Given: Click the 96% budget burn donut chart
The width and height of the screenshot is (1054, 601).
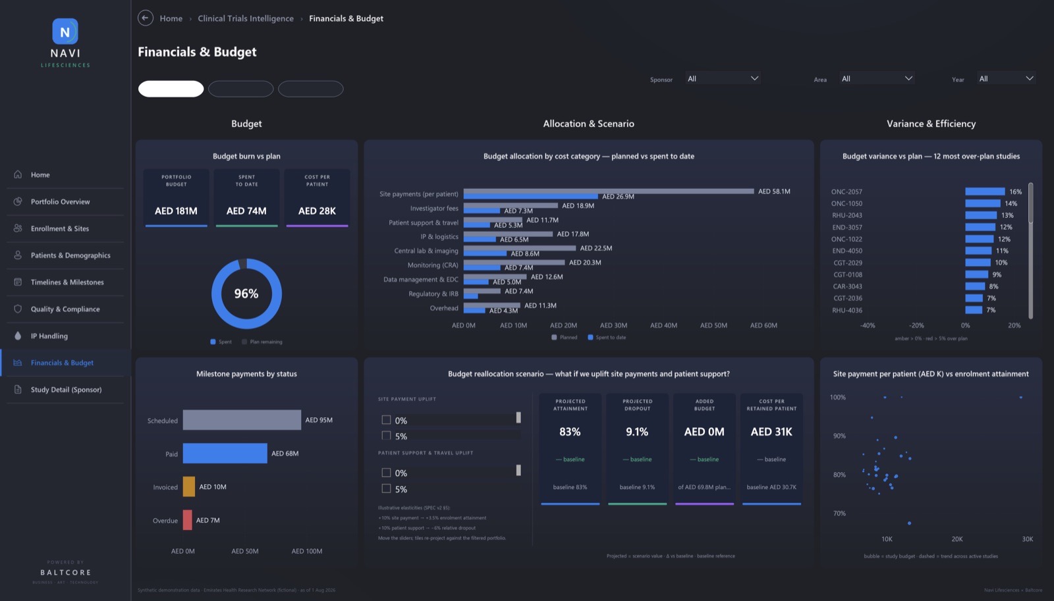Looking at the screenshot, I should point(246,294).
